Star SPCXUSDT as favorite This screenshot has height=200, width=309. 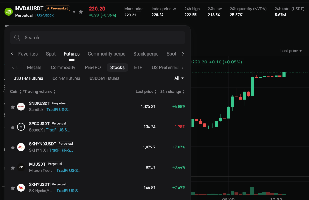pyautogui.click(x=13, y=127)
